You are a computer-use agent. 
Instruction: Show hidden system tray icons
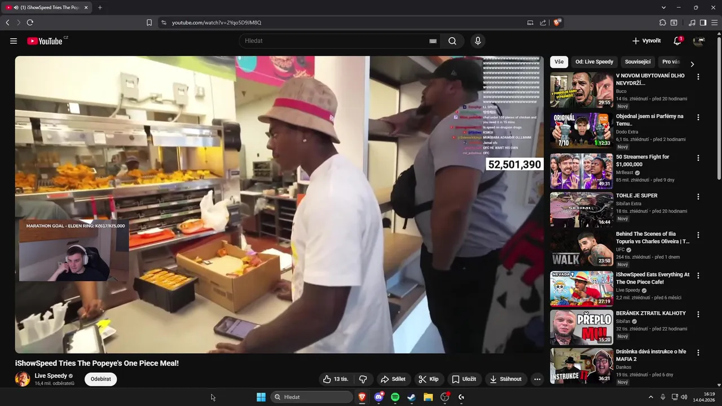tap(650, 397)
